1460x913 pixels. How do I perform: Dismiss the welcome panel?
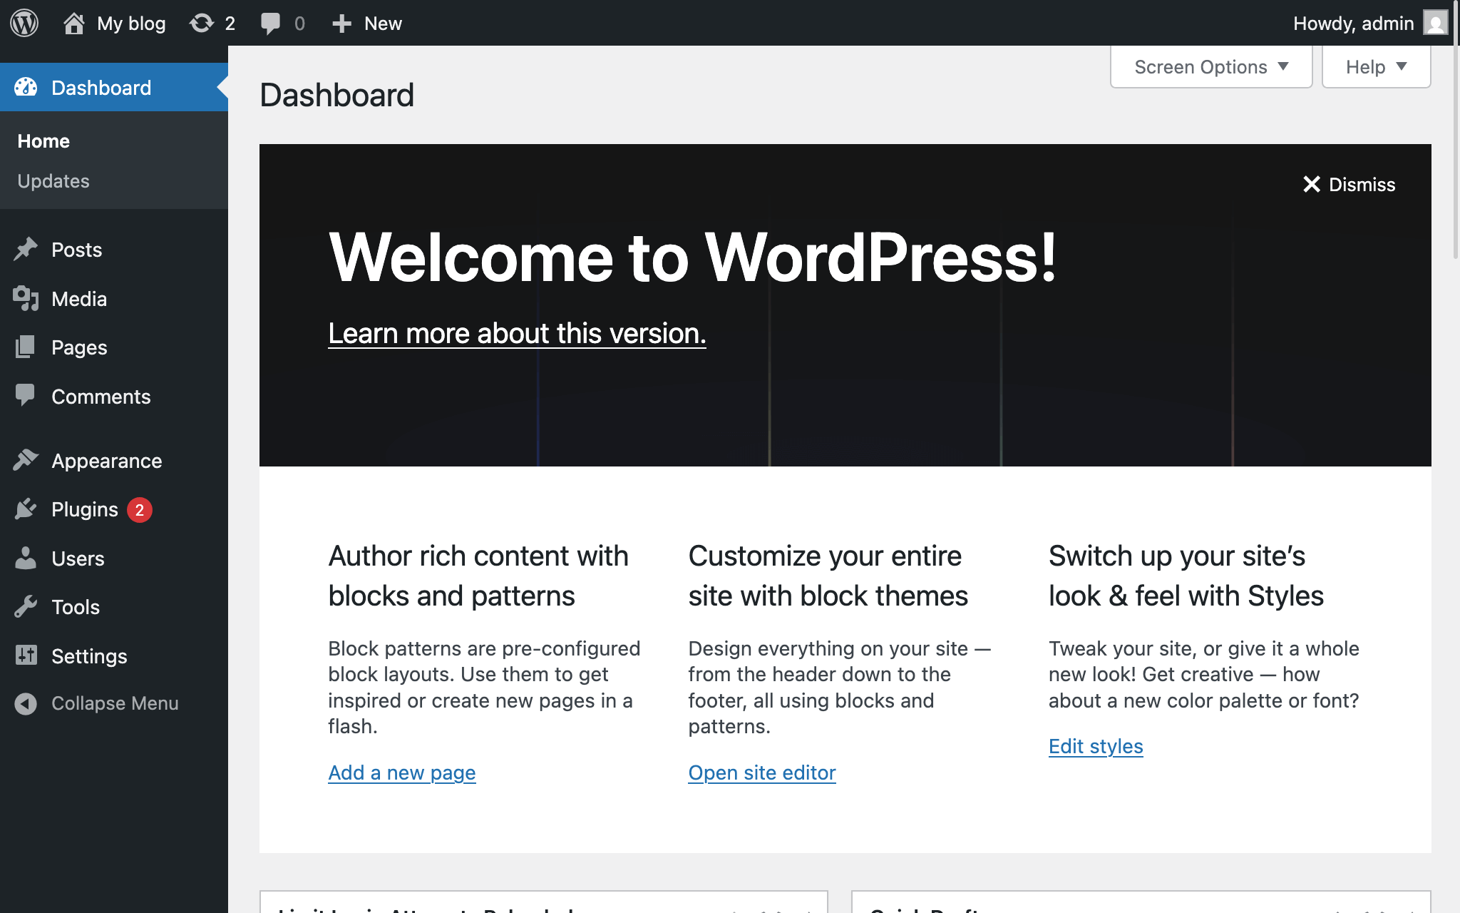[1349, 184]
